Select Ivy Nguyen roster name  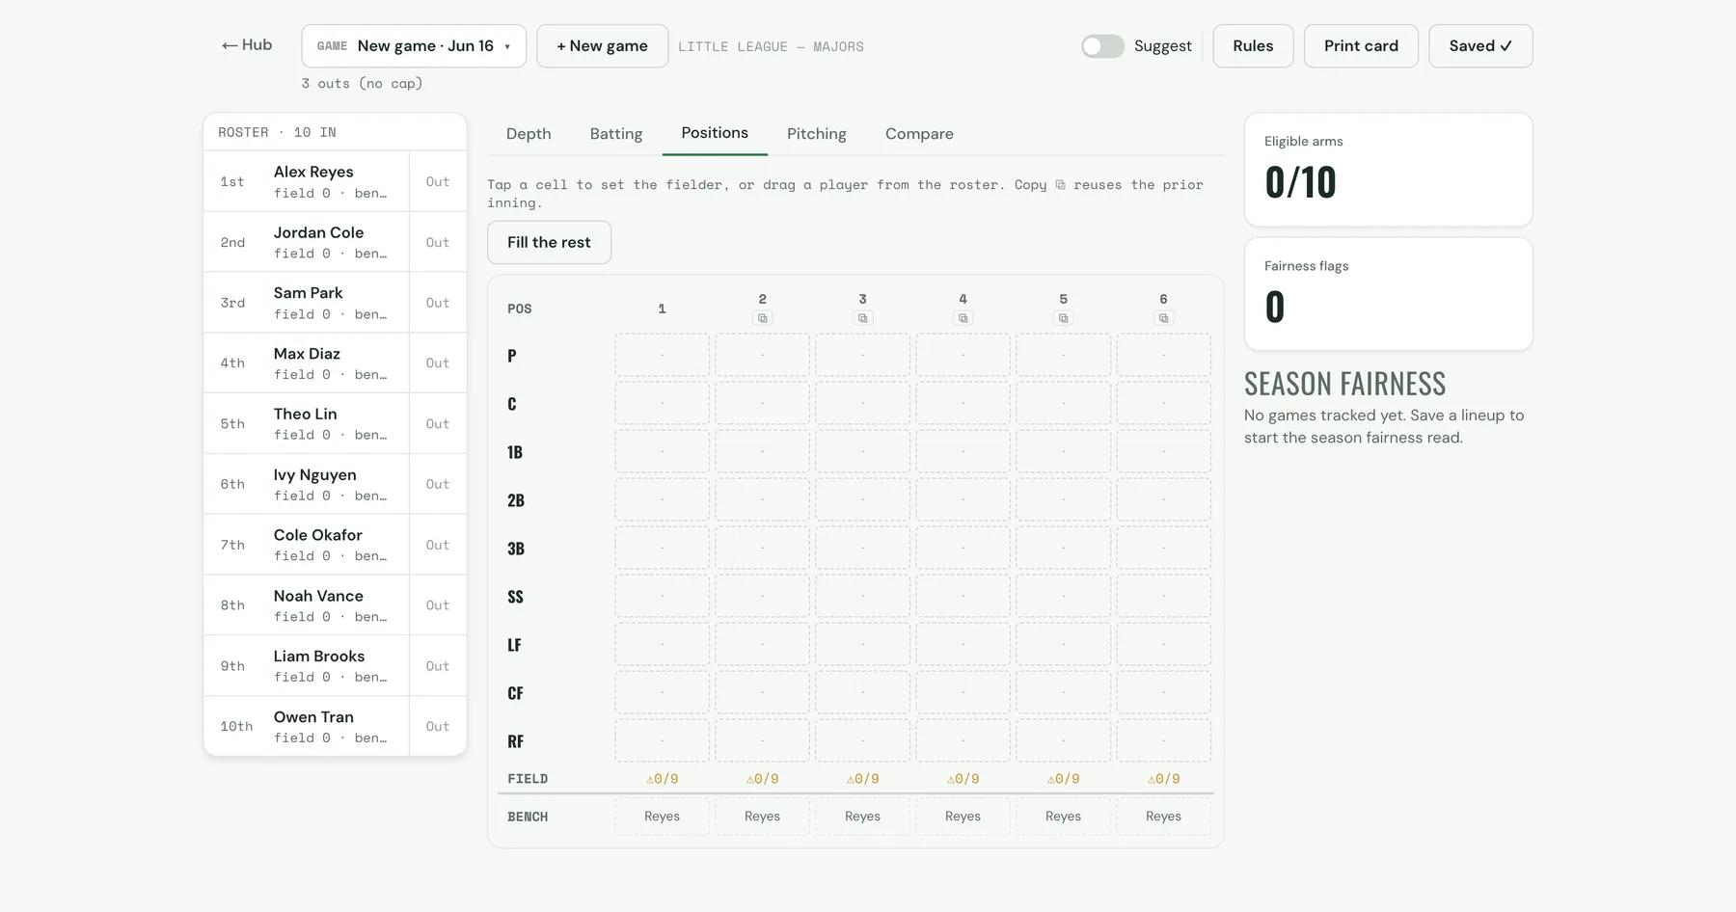[x=314, y=474]
